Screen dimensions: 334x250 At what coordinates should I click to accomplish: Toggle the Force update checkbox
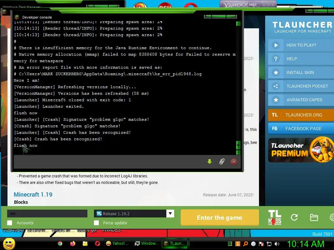click(96, 223)
